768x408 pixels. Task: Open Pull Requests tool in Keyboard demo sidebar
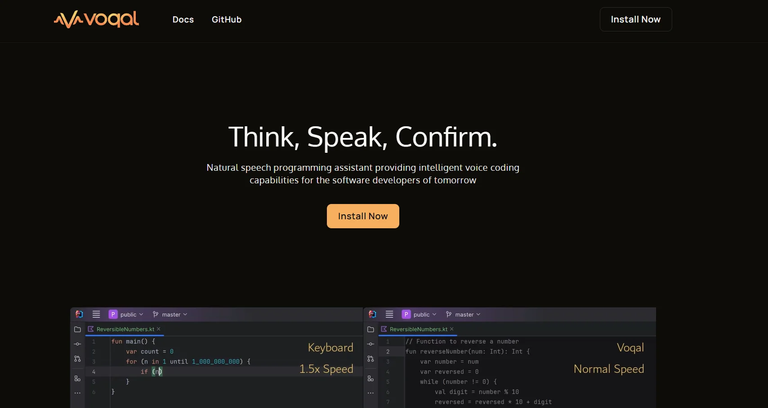[77, 359]
